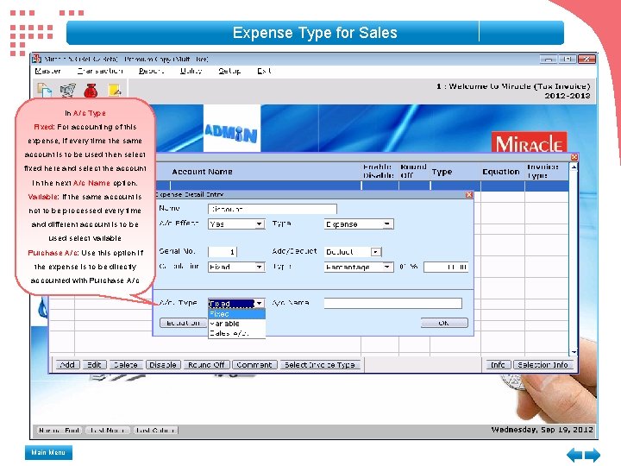
Task: Click the Disable button
Action: pos(163,364)
